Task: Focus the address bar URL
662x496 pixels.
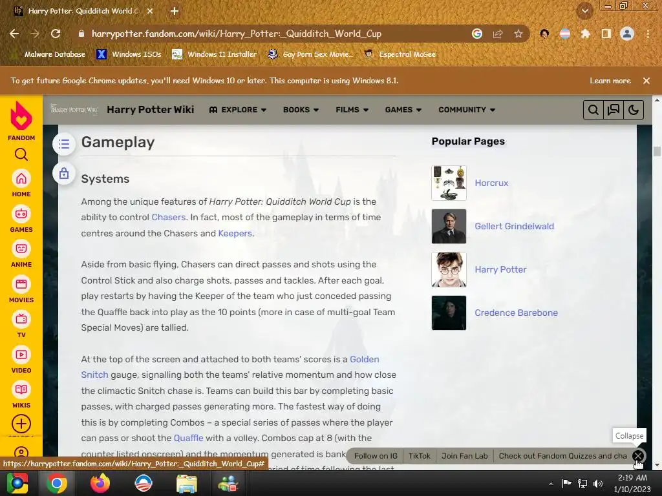Action: pos(237,34)
